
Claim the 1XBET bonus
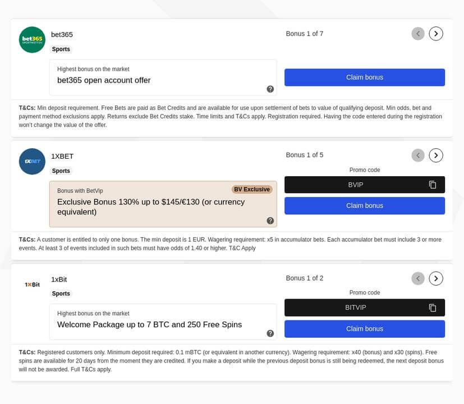365,206
